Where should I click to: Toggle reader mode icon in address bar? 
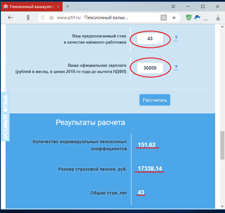pyautogui.click(x=51, y=18)
